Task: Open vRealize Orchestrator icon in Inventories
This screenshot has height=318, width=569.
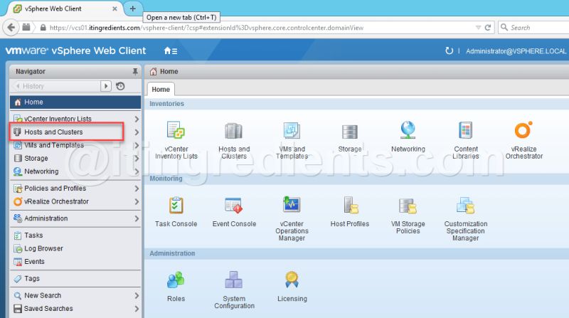Action: [x=523, y=129]
